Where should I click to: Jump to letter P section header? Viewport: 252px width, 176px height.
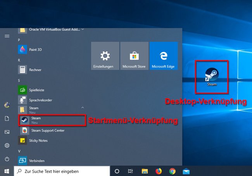(19, 40)
